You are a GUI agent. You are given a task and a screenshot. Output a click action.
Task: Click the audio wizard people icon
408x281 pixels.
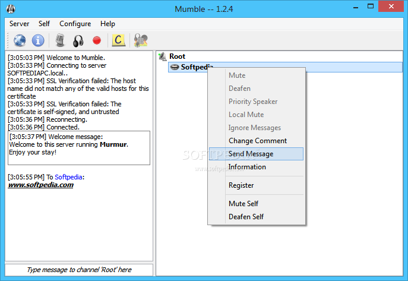pos(141,40)
